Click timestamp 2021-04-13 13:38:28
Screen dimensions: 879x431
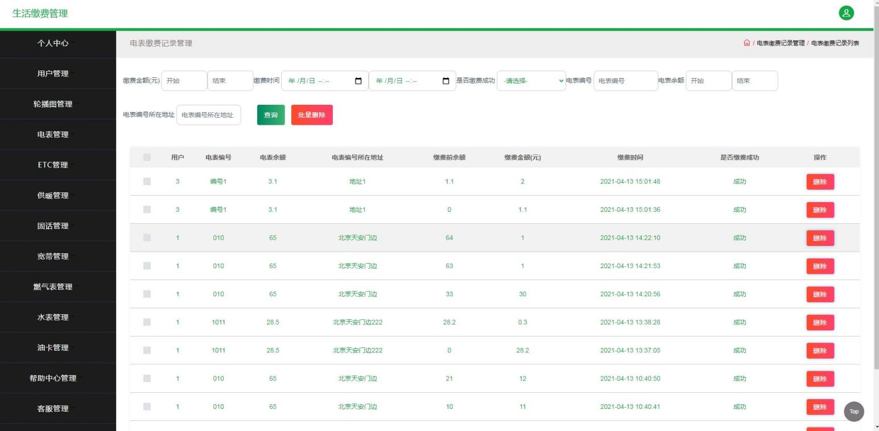pos(630,322)
